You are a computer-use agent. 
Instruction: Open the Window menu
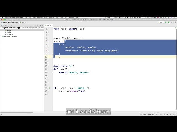(x=71, y=18)
